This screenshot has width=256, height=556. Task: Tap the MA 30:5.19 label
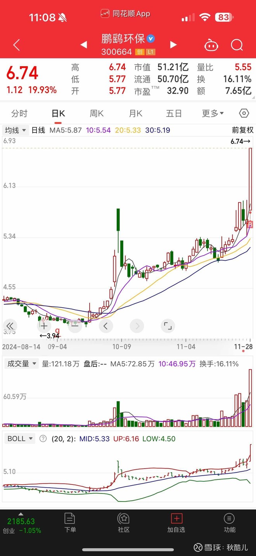(157, 130)
